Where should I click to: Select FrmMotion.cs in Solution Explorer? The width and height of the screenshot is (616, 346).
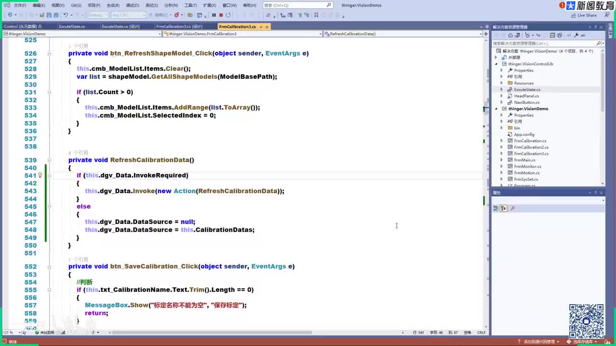click(x=526, y=173)
